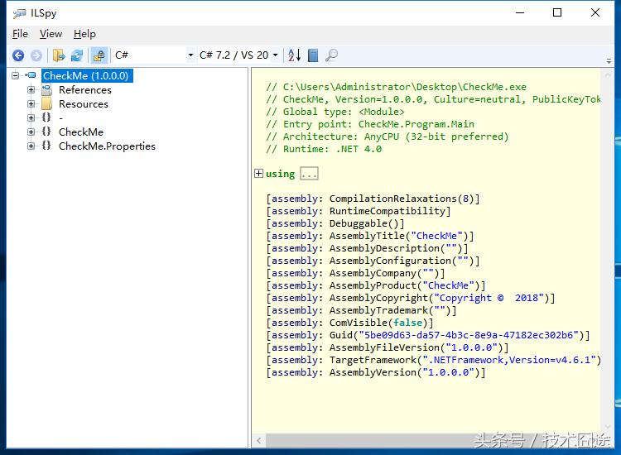Viewport: 621px width, 455px height.
Task: Maximize the ILSpy window
Action: tap(557, 12)
